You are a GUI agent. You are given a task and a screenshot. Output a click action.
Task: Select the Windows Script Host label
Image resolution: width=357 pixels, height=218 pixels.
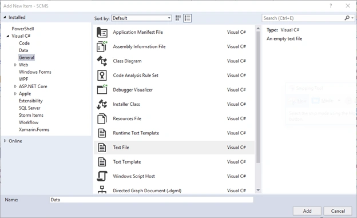134,176
